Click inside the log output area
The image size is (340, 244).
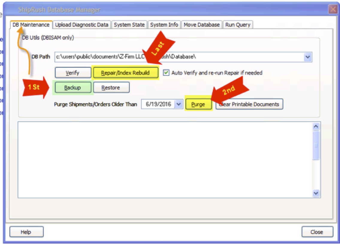pyautogui.click(x=165, y=160)
